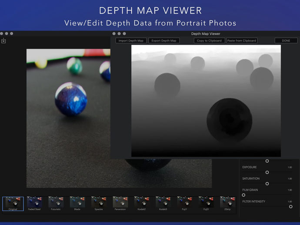The height and width of the screenshot is (225, 300).
Task: Apply the Faded Steel filter preset
Action: click(34, 204)
